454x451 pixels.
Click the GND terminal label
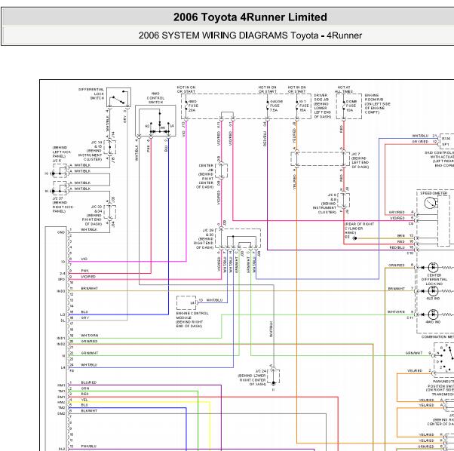coord(61,232)
